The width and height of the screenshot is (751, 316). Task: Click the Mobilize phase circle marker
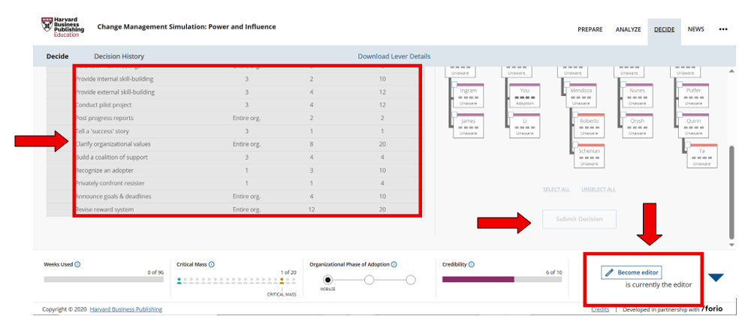tap(327, 280)
